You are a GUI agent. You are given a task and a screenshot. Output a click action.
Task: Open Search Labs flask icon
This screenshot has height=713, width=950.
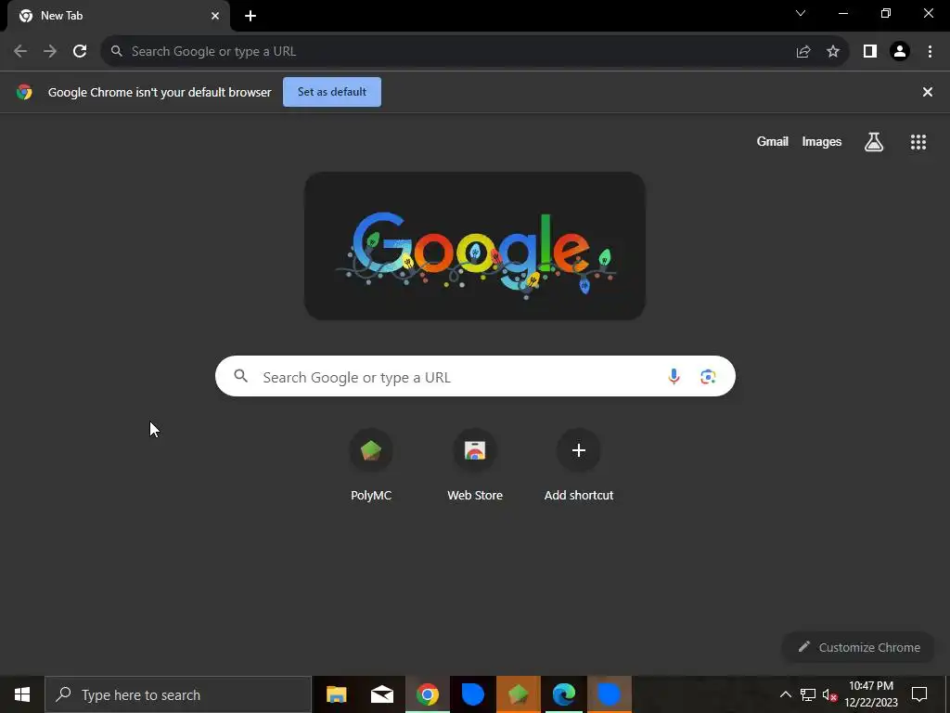874,142
